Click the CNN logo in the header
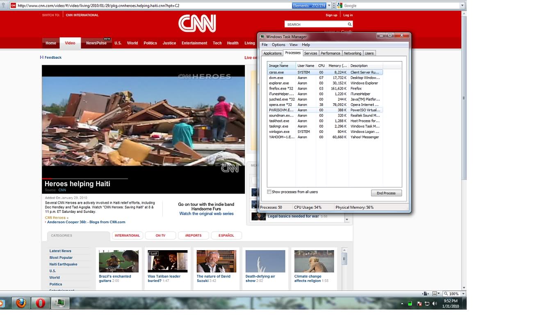Image resolution: width=533 pixels, height=333 pixels. click(197, 23)
